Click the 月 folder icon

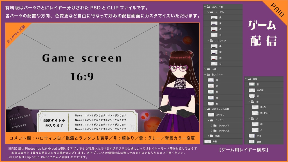[252, 118]
